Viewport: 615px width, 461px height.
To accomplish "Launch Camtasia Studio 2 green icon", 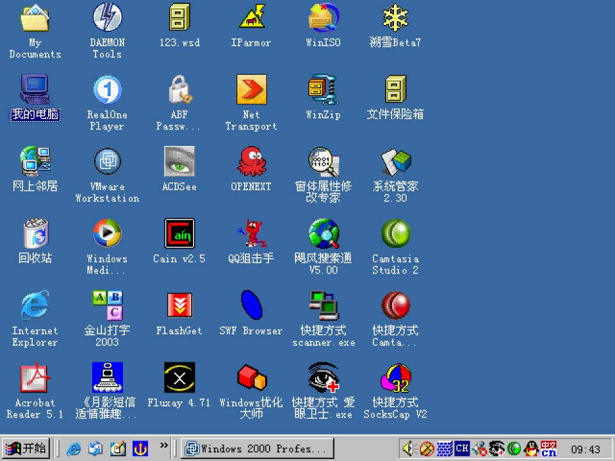I will 395,234.
